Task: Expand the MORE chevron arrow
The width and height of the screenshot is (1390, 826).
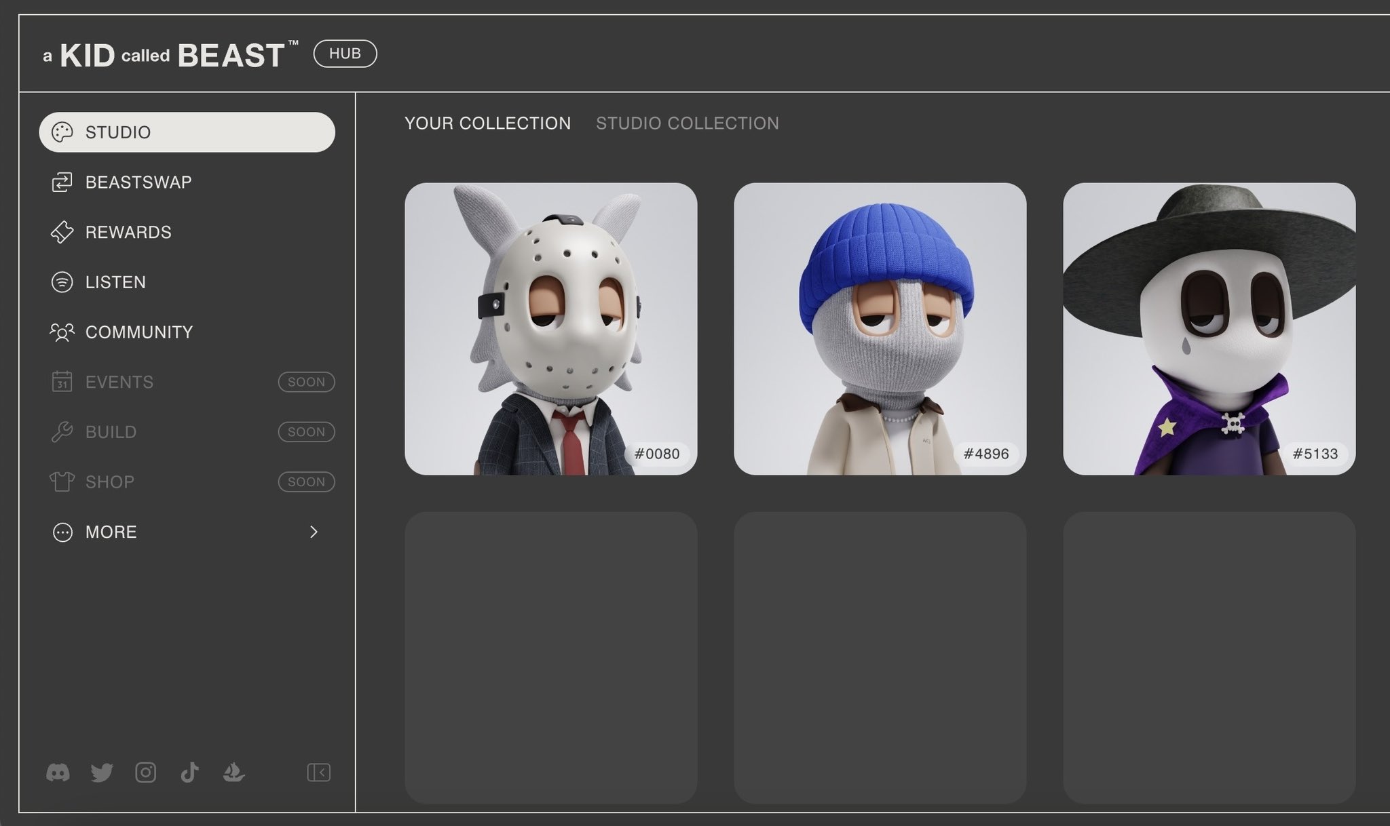Action: click(314, 532)
